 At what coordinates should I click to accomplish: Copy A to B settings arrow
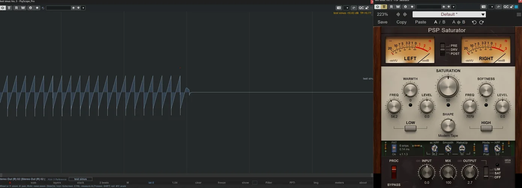click(459, 22)
